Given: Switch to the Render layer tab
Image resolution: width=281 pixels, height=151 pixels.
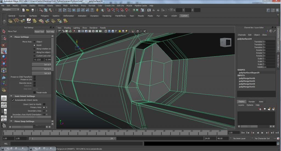Looking at the screenshot, I should pos(252,102).
